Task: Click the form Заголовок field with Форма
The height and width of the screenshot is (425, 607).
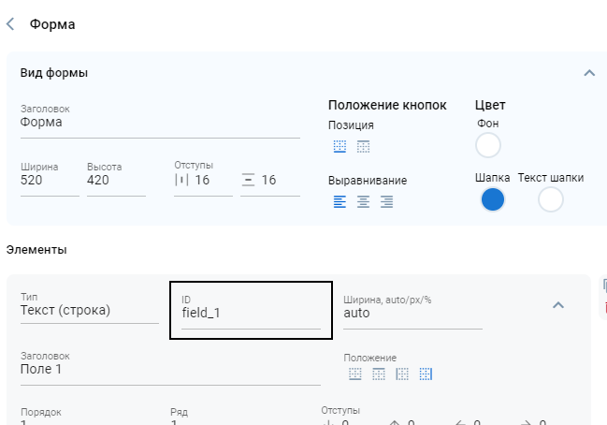Action: pos(159,123)
